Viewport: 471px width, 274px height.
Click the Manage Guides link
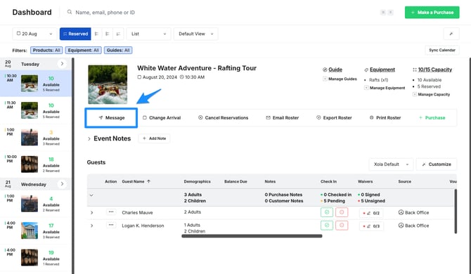pyautogui.click(x=340, y=79)
